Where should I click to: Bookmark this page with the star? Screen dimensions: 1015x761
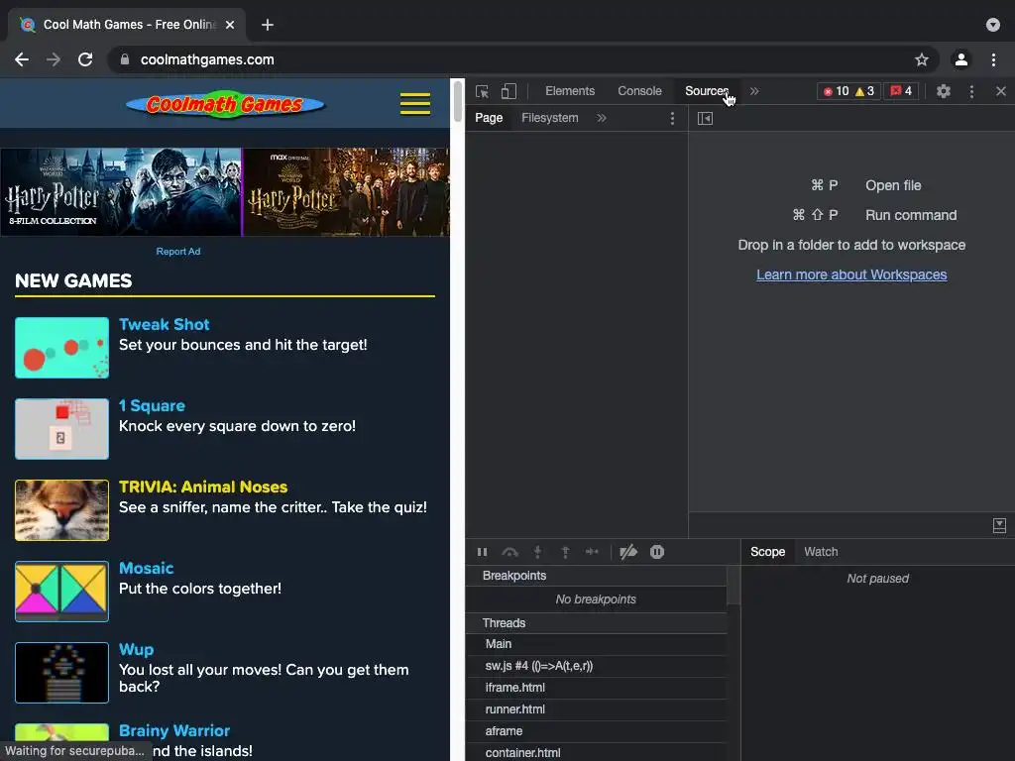tap(922, 59)
